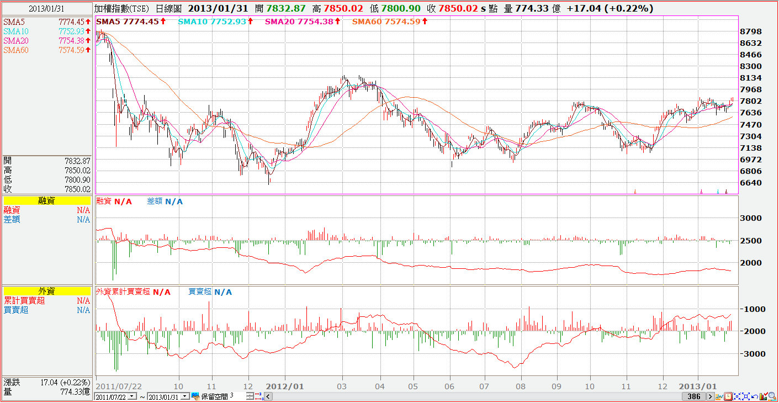
Task: Select the SMA20 row in the left panel
Action: click(46, 40)
